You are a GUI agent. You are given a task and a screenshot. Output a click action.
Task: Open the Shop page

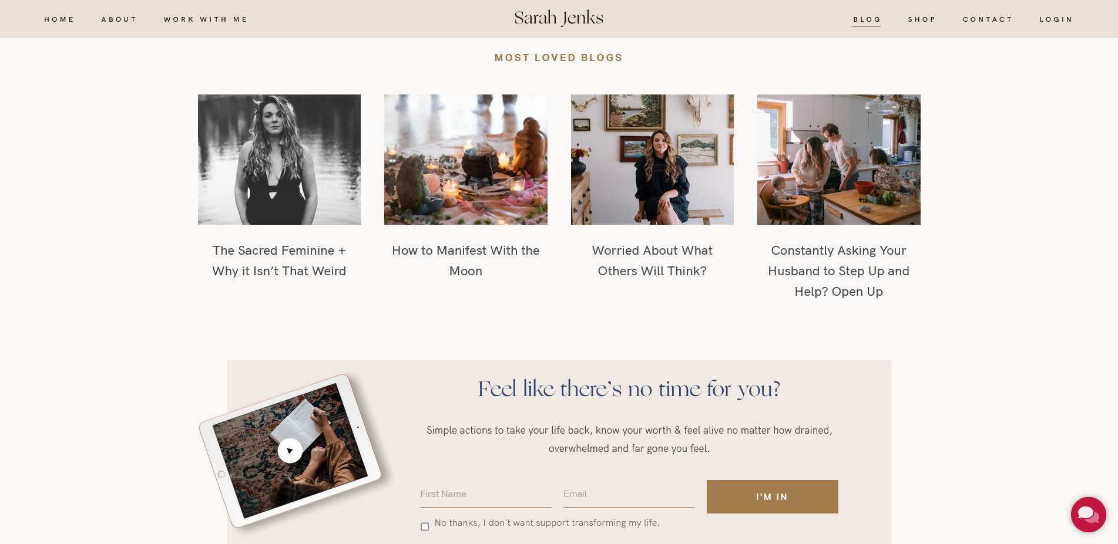(922, 19)
